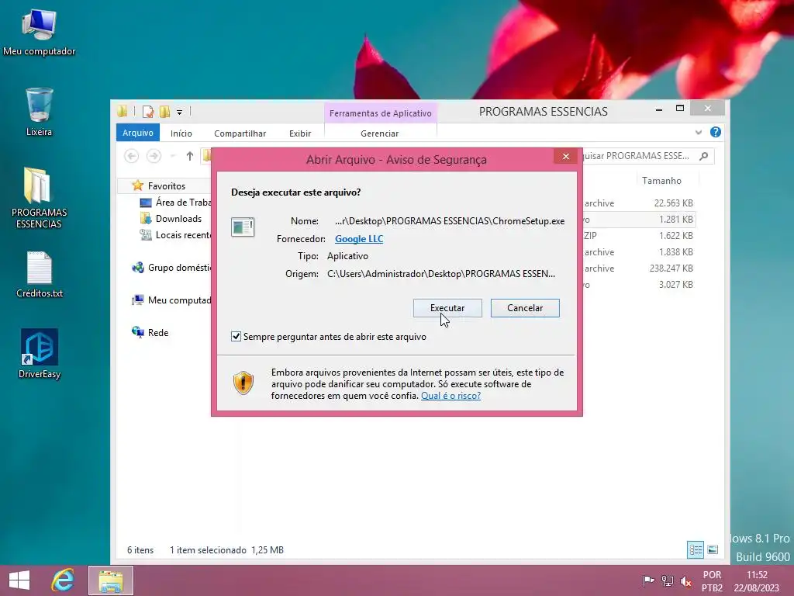Select the Créditos.txt desktop file
This screenshot has width=794, height=596.
tap(39, 274)
